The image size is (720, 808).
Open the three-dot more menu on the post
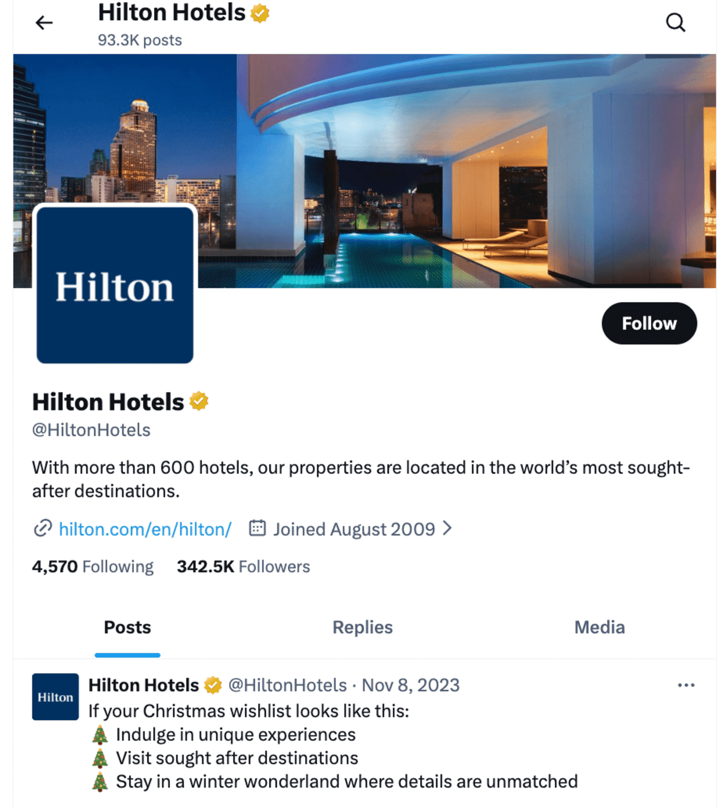(686, 685)
